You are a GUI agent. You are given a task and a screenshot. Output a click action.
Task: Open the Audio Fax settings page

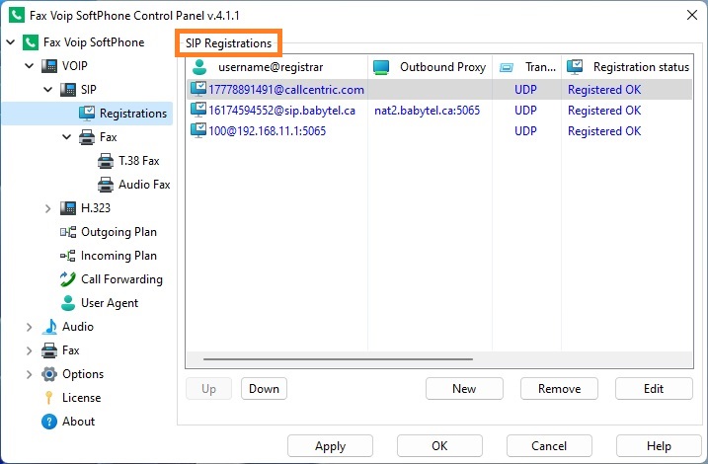pos(144,185)
